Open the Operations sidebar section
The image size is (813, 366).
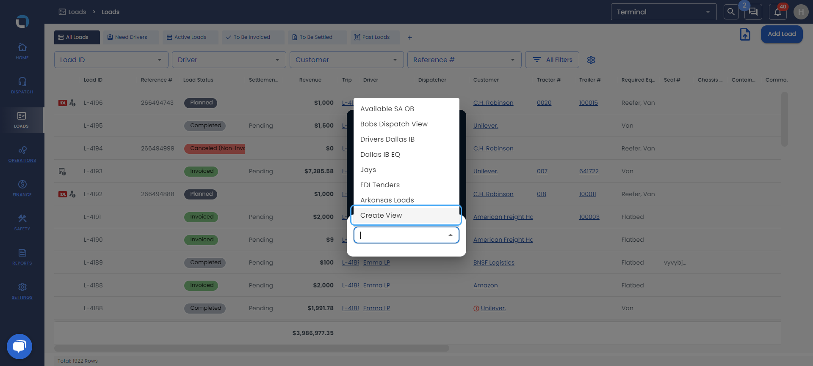point(22,154)
